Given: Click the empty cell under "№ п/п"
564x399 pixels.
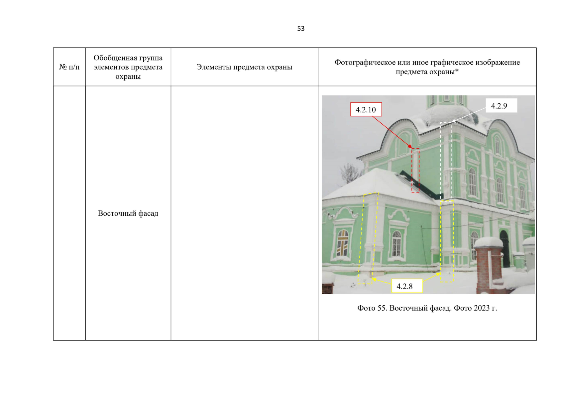Looking at the screenshot, I should point(69,213).
